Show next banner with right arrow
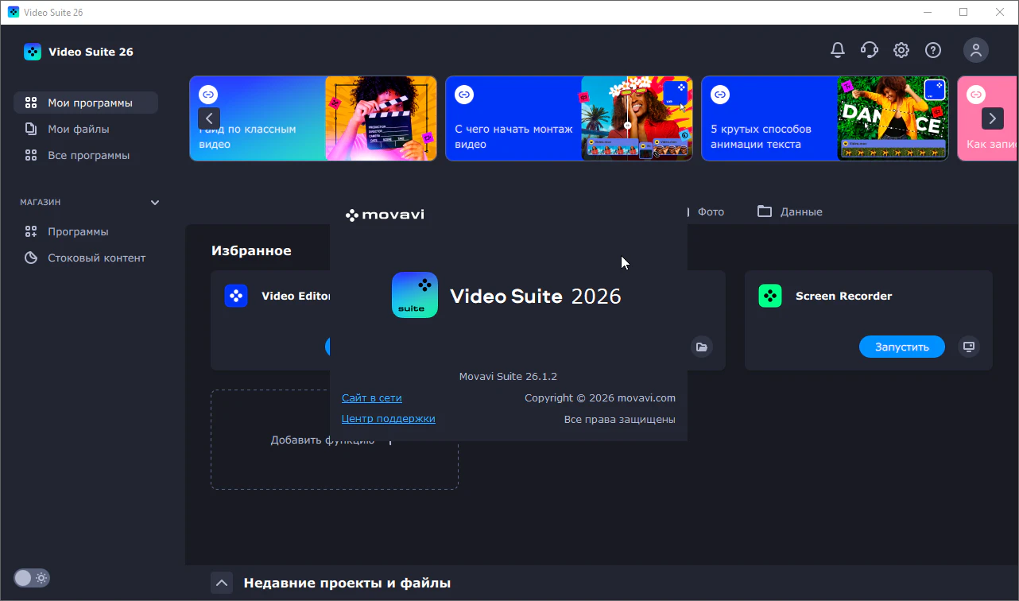Screen dimensions: 1019x601 click(x=993, y=118)
